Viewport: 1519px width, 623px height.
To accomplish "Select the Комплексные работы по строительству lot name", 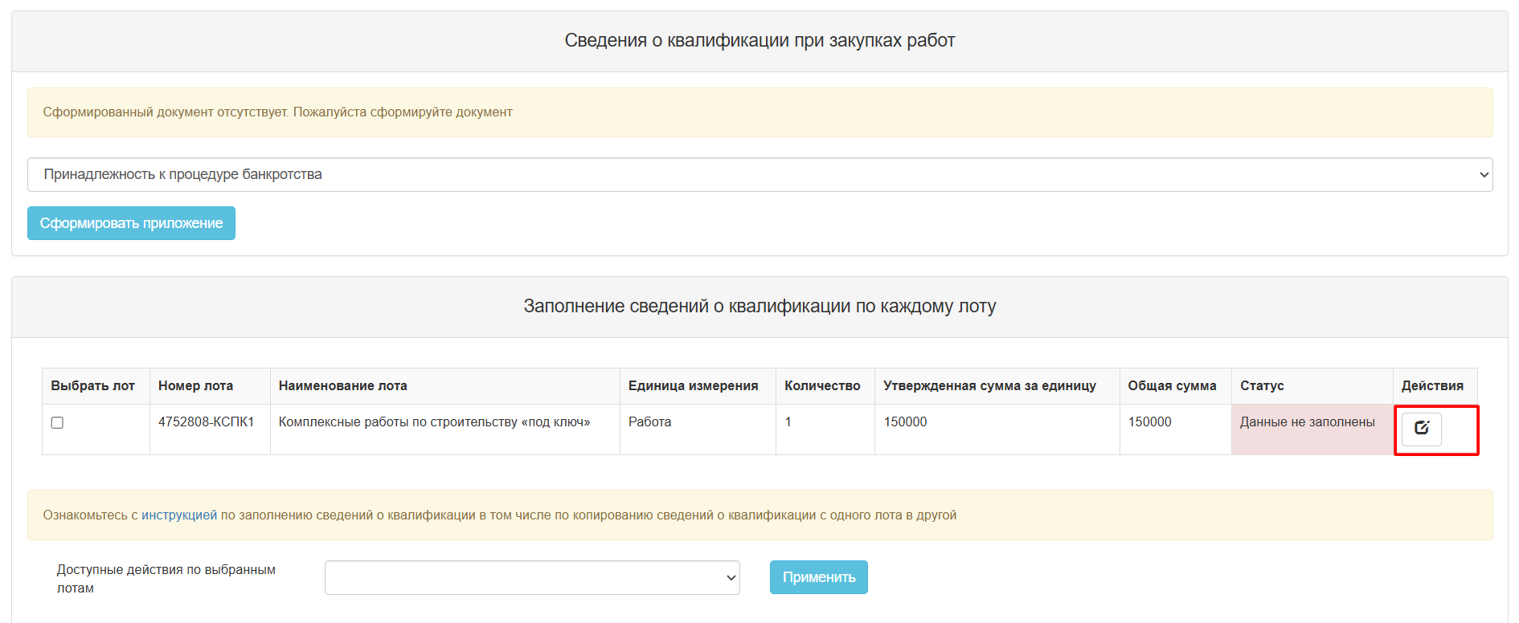I will coord(434,422).
